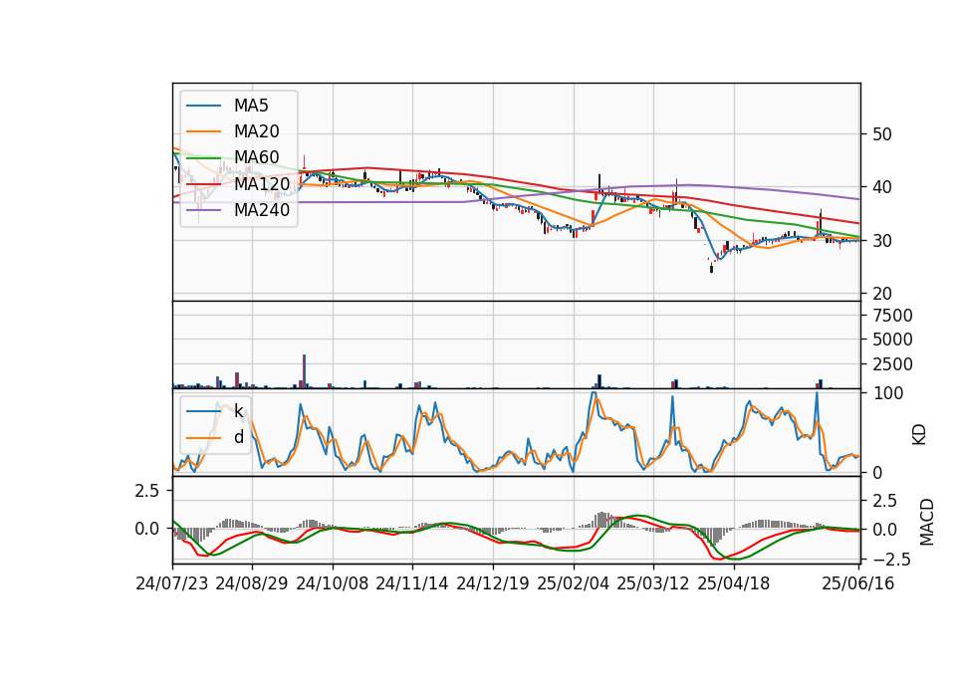Click the price axis value 20
Viewport: 956px width, 687px height.
coord(881,293)
